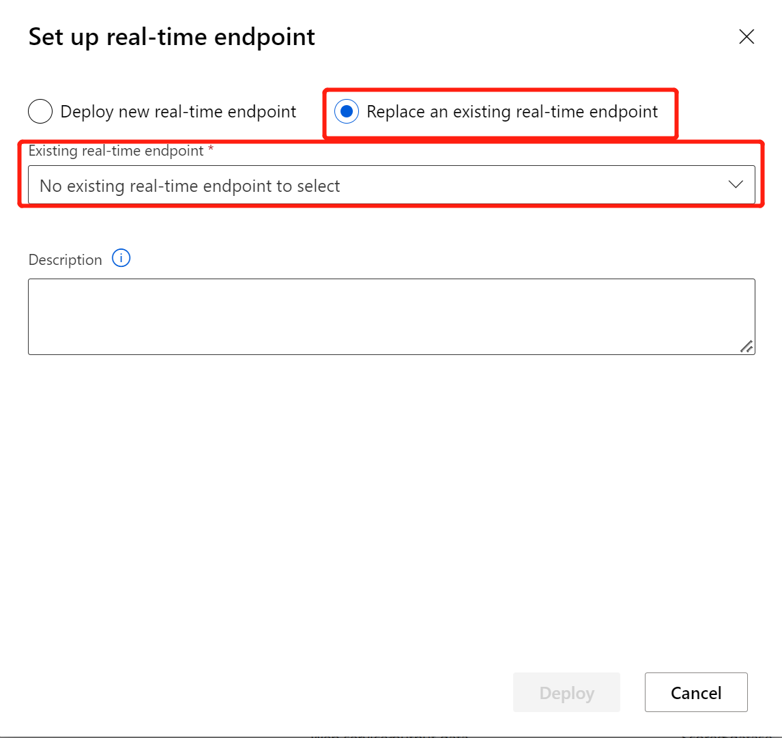Viewport: 782px width, 738px height.
Task: Click inside the Description text area
Action: (391, 316)
